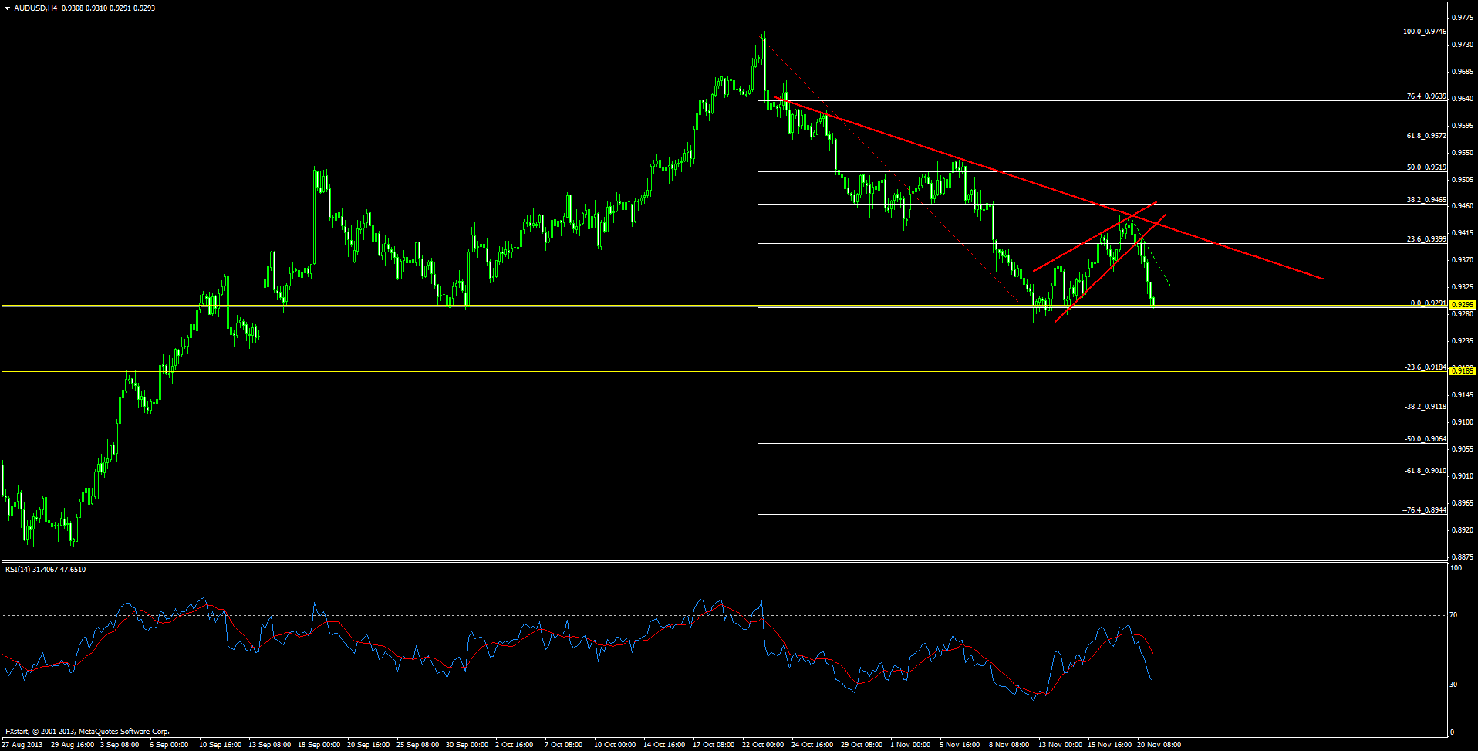Click the yellow 0.9295 current price tag
The height and width of the screenshot is (751, 1478).
pyautogui.click(x=1463, y=305)
